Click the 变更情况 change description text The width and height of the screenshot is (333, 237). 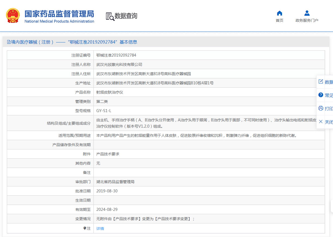(x=146, y=219)
